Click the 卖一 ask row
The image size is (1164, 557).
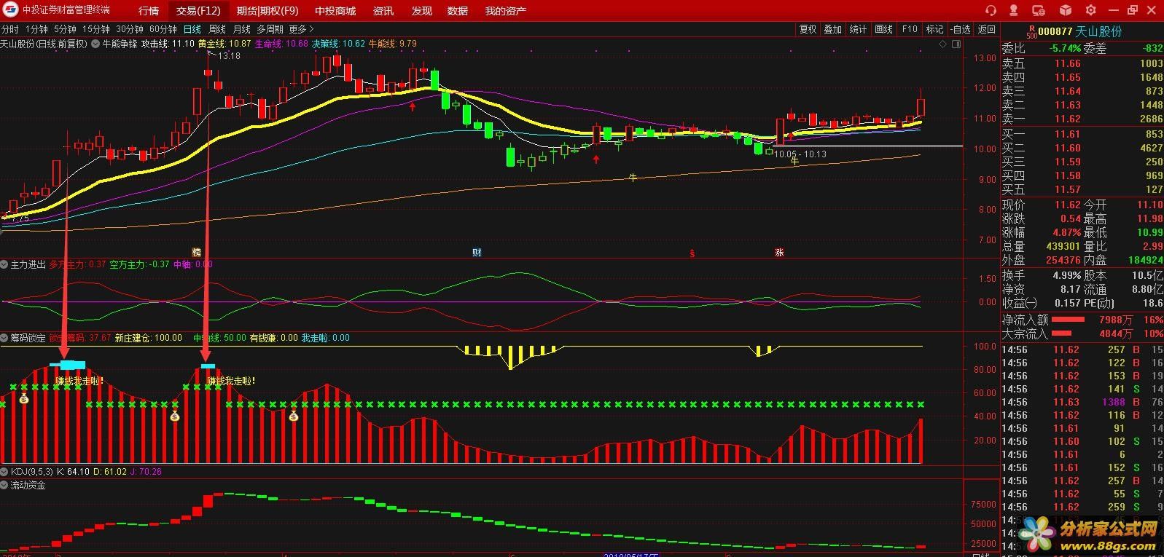[x=1082, y=119]
